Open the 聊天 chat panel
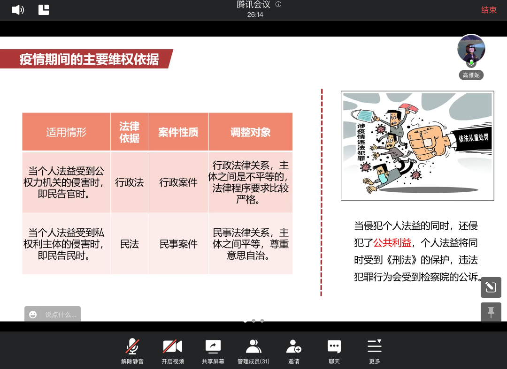This screenshot has height=369, width=507. pos(334,347)
